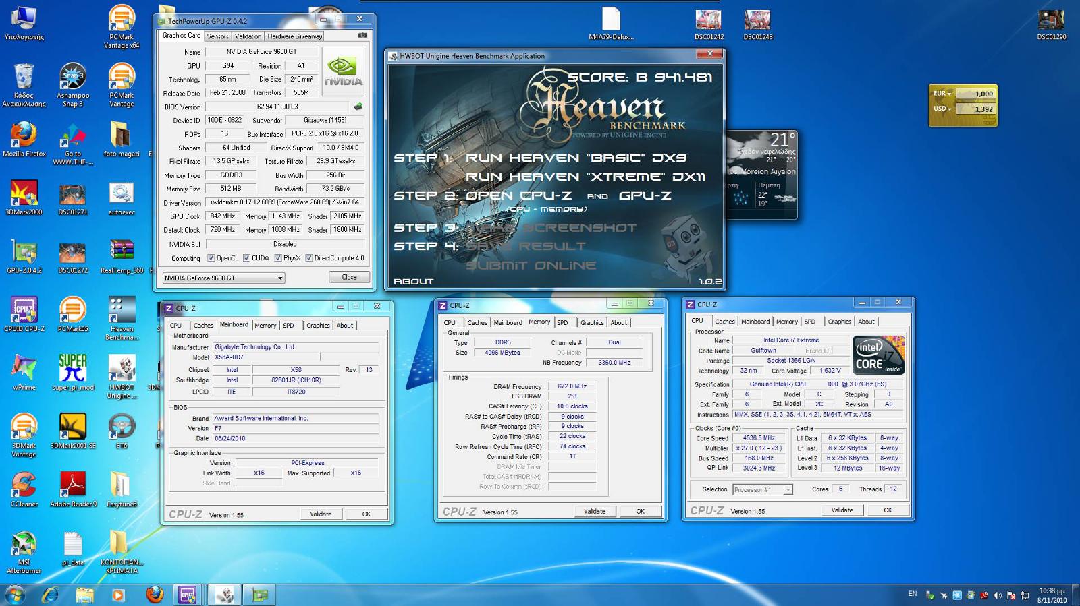
Task: Select the Ashampoo Snap 3 desktop icon
Action: point(73,85)
